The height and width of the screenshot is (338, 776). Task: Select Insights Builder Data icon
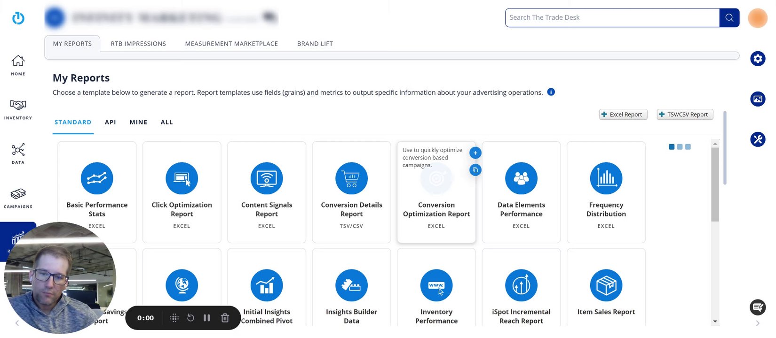[351, 285]
